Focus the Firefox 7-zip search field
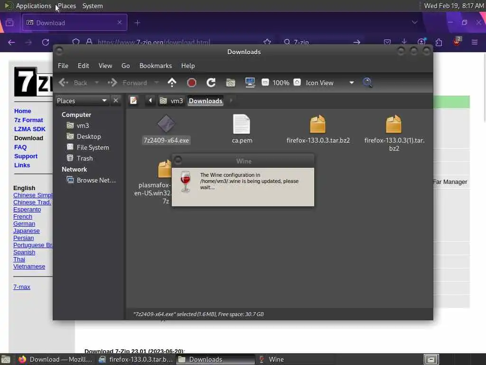486x365 pixels. click(x=322, y=42)
